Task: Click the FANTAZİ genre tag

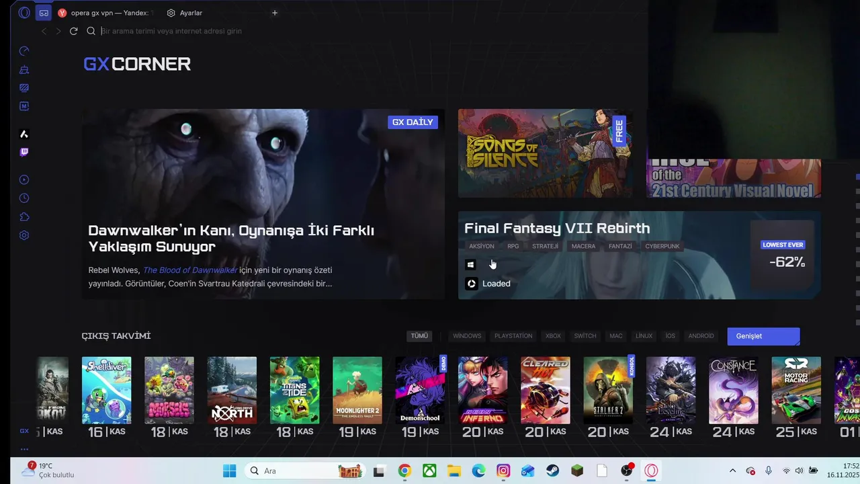Action: [x=620, y=246]
